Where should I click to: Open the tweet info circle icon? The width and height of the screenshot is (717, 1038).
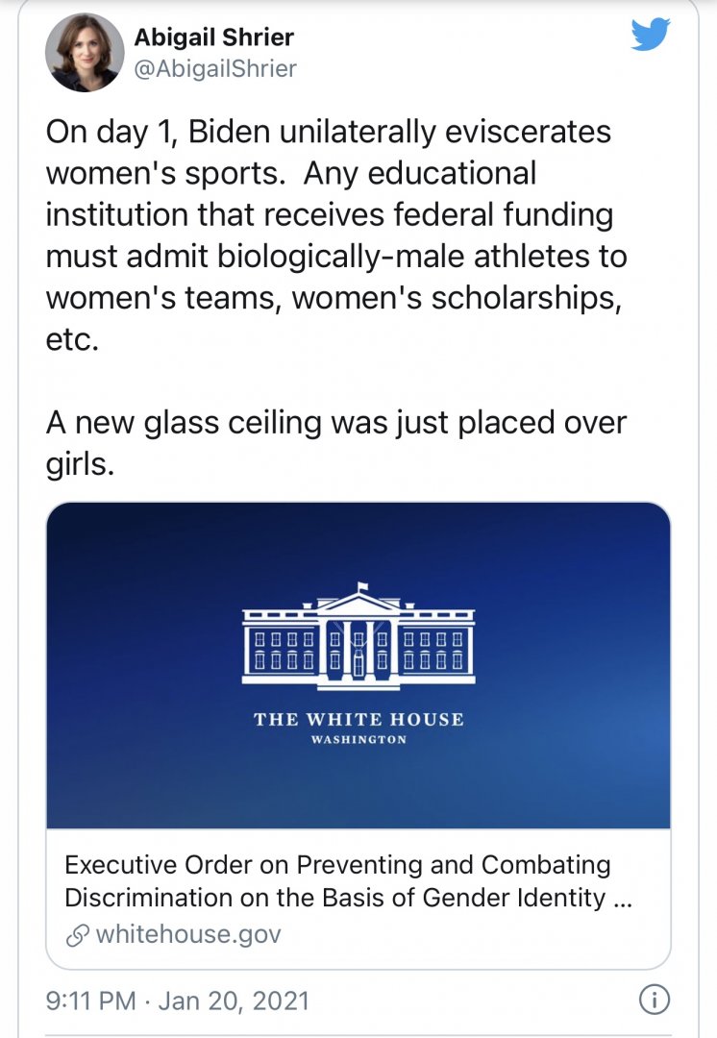click(654, 1000)
